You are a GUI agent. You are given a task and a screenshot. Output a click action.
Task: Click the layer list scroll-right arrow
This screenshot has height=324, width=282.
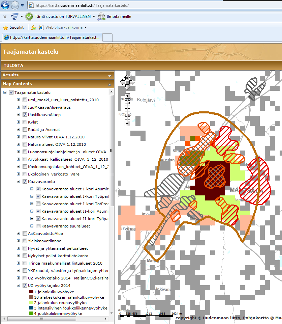106,319
